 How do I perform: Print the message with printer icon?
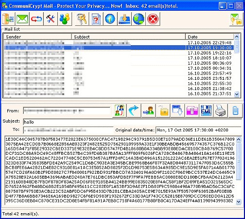pos(221,110)
